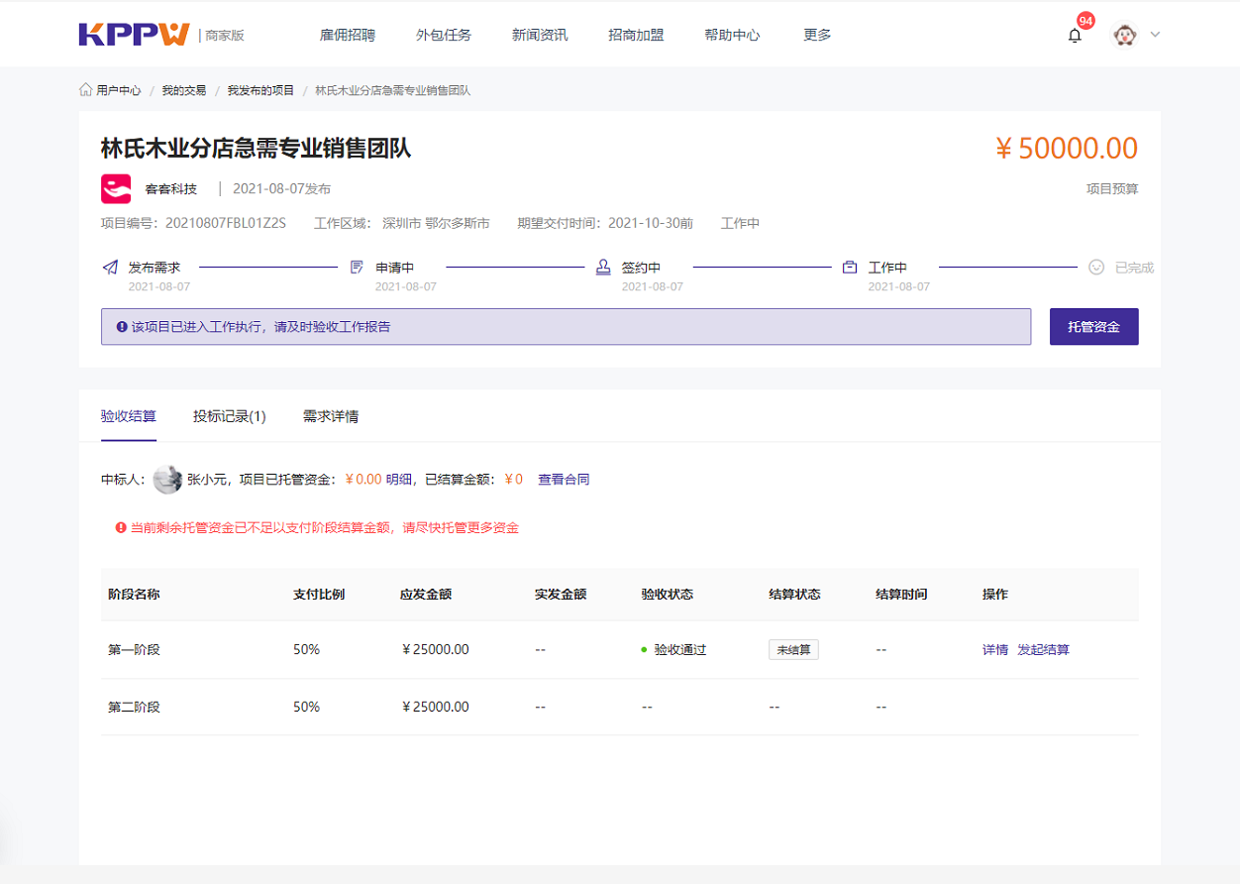Switch to the 投标记录(1) tab

[x=230, y=416]
